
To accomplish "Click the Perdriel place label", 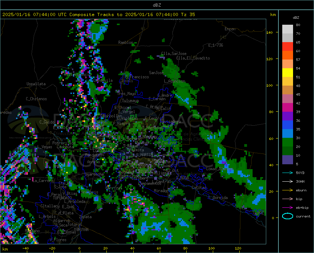I will 94,155.
